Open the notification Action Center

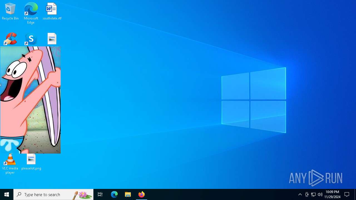pos(347,194)
